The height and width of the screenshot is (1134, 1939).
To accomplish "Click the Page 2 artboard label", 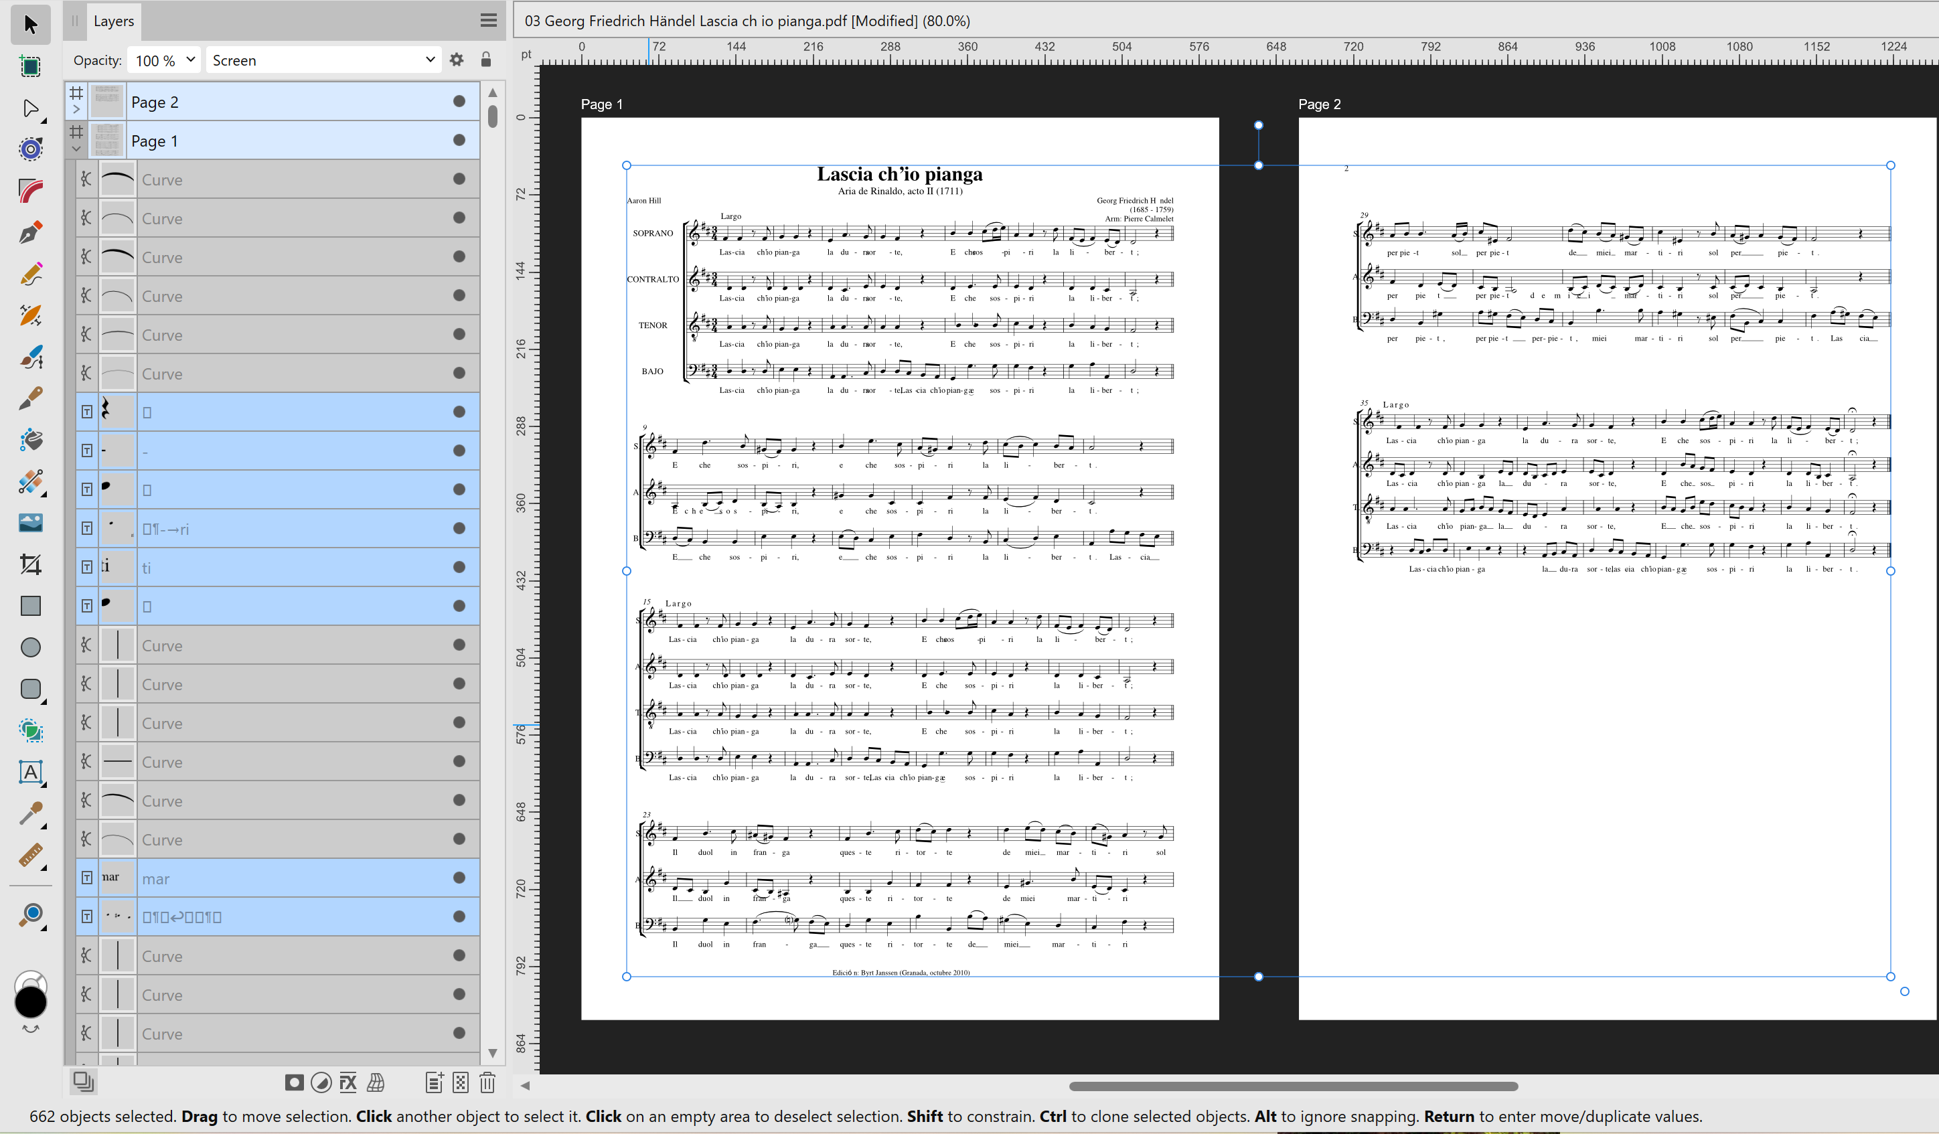I will 1319,104.
